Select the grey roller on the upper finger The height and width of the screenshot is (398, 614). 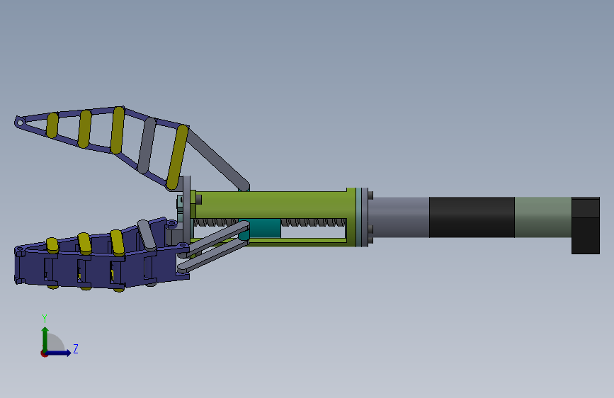click(147, 145)
